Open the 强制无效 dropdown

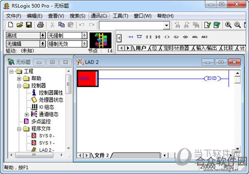click(x=84, y=44)
